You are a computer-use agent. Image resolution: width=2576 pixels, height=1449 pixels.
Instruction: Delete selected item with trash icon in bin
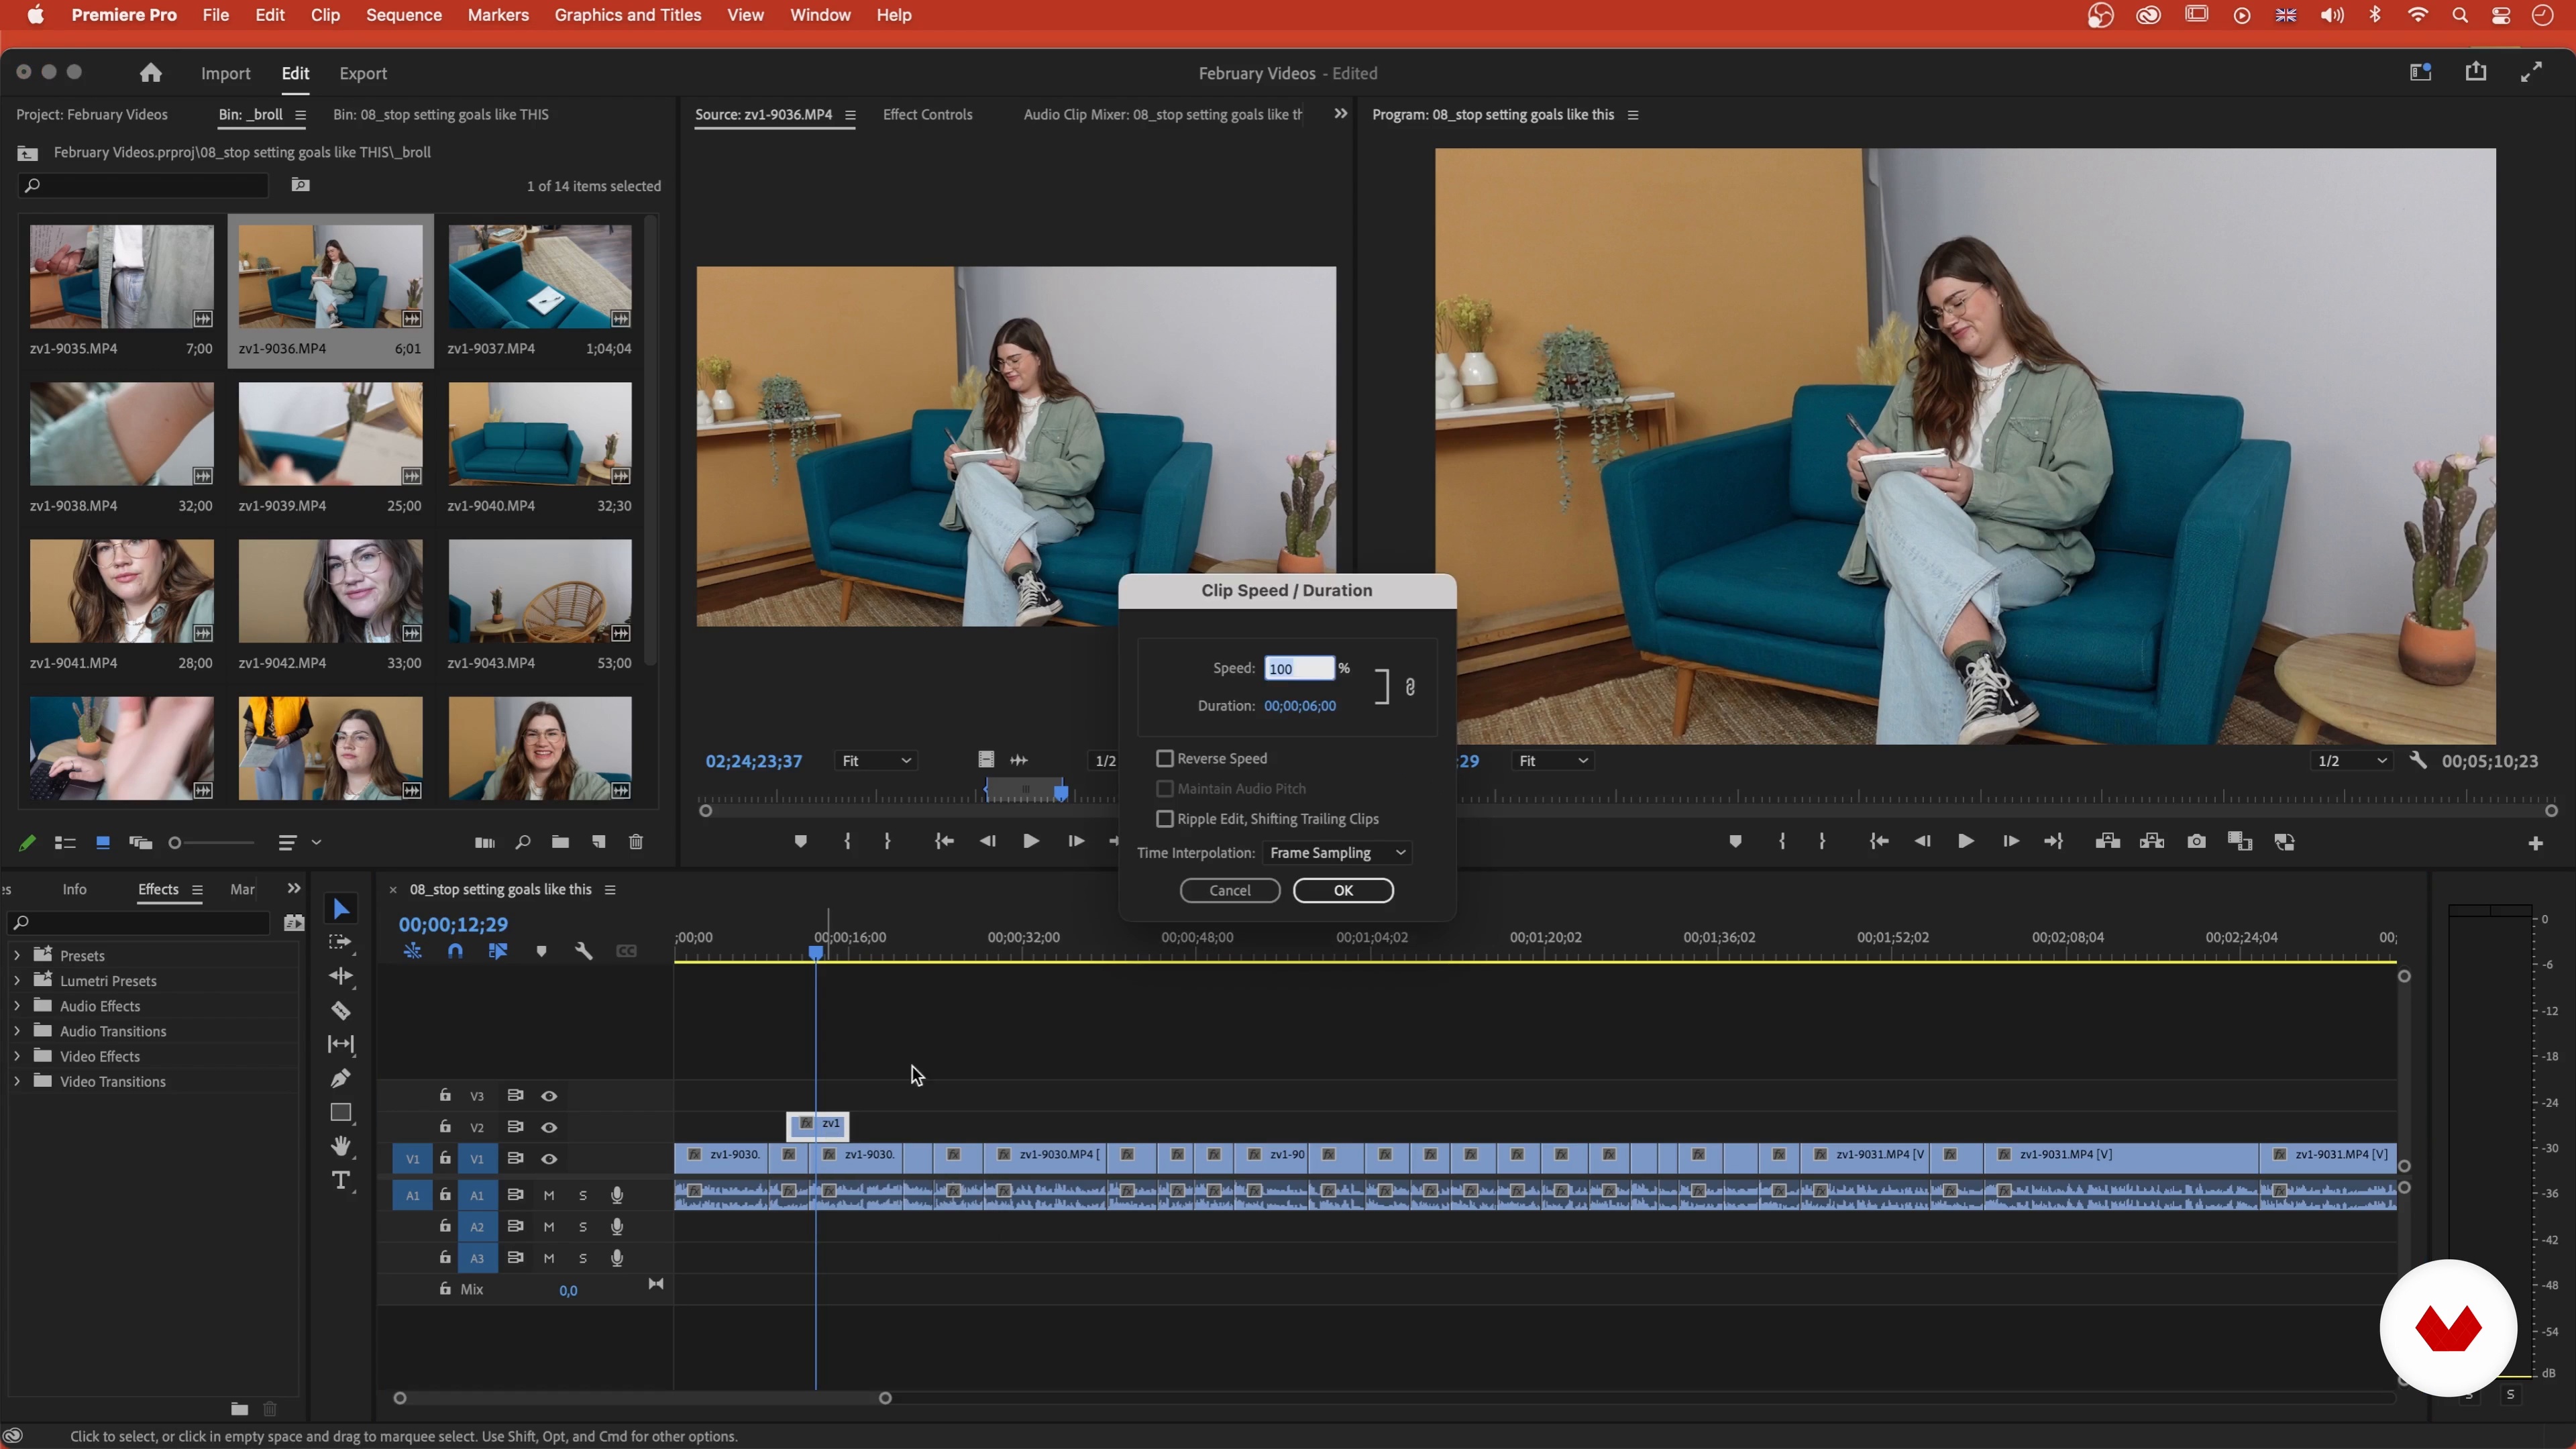pyautogui.click(x=636, y=842)
